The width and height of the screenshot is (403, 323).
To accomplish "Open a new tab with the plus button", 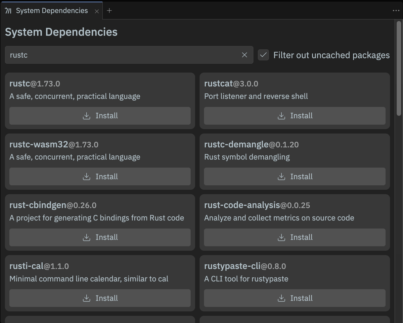I will [109, 10].
